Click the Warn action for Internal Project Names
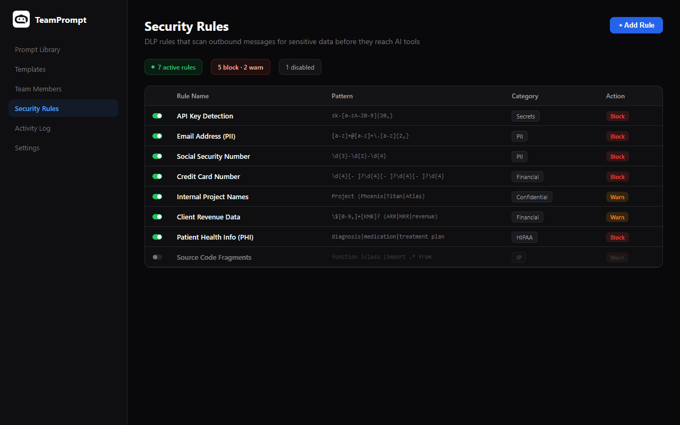Screen dimensions: 680x425 [617, 197]
